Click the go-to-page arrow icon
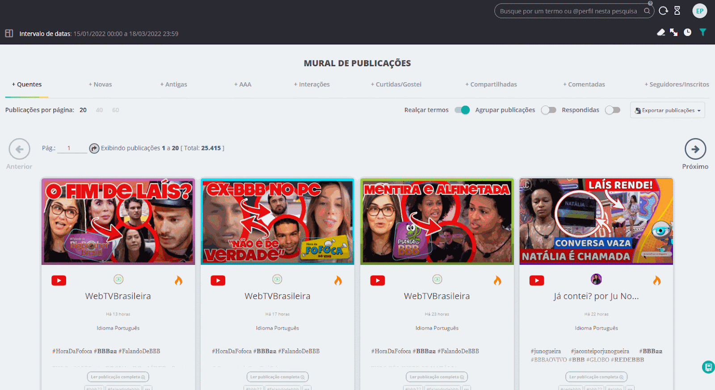This screenshot has height=390, width=715. tap(94, 148)
